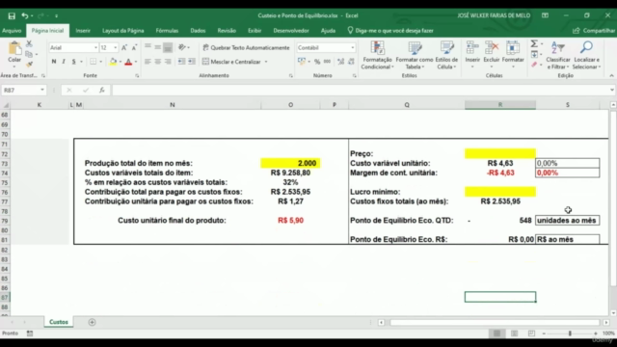Click the Borders icon in Fonte group

[93, 62]
